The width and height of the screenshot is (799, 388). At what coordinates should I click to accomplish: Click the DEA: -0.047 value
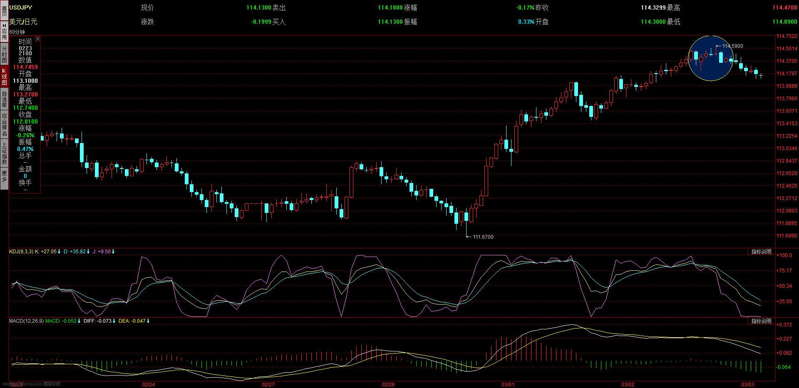pyautogui.click(x=132, y=321)
